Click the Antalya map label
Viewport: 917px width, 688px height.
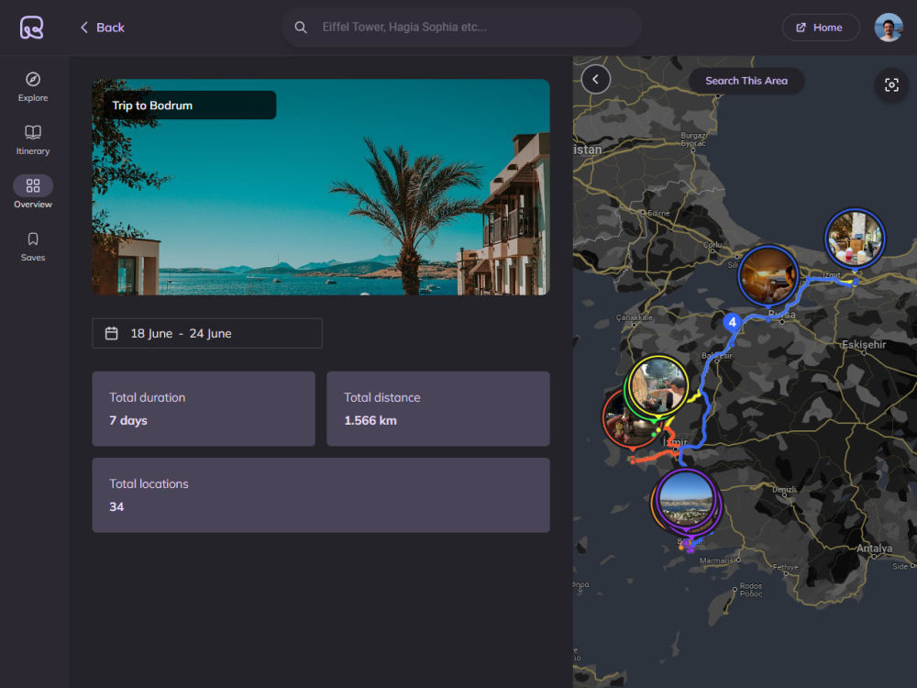coord(874,549)
